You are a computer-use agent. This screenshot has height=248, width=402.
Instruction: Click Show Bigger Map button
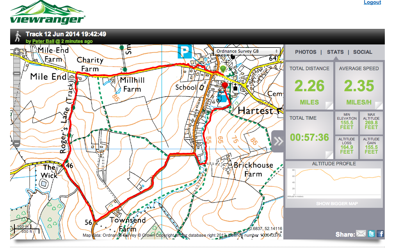[x=336, y=204]
